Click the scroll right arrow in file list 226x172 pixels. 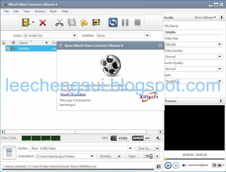(x=161, y=132)
